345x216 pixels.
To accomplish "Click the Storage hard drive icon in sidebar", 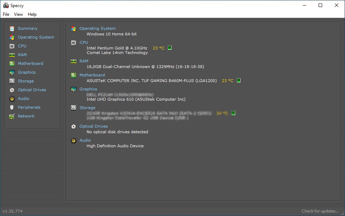I will pyautogui.click(x=12, y=81).
